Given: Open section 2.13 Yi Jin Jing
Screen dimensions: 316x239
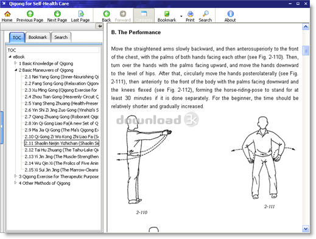Looking at the screenshot, I should (61, 156).
